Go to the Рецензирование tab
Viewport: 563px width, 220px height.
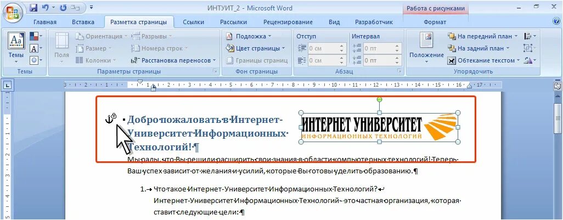tap(288, 22)
